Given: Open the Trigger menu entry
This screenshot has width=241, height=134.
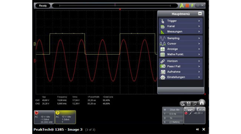Looking at the screenshot, I should click(x=181, y=21).
